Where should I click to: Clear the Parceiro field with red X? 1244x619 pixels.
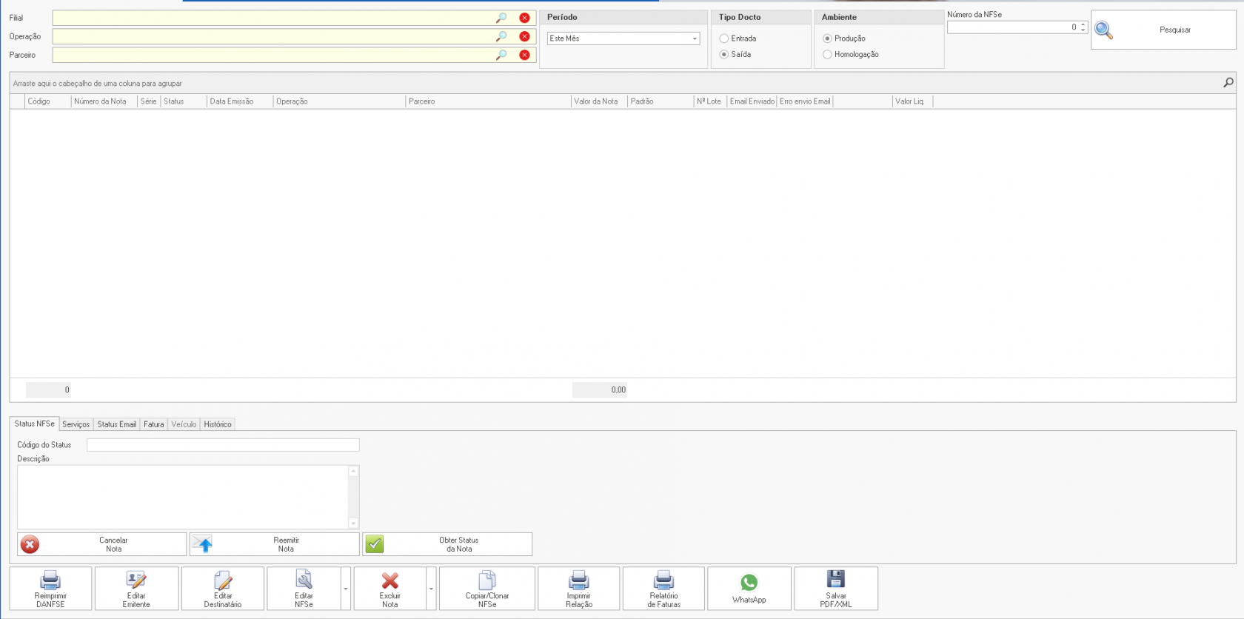tap(524, 55)
